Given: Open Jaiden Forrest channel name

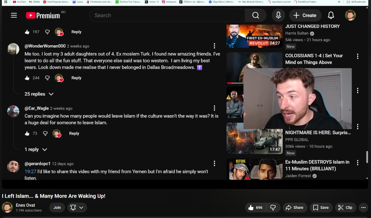Looking at the screenshot, I should point(298,176).
